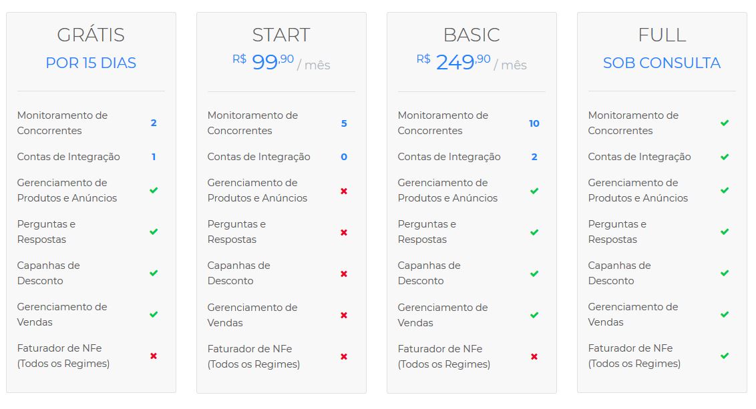This screenshot has width=756, height=409.
Task: Click green check for Gerenciamento de Vendas in BASIC
Action: pos(534,315)
